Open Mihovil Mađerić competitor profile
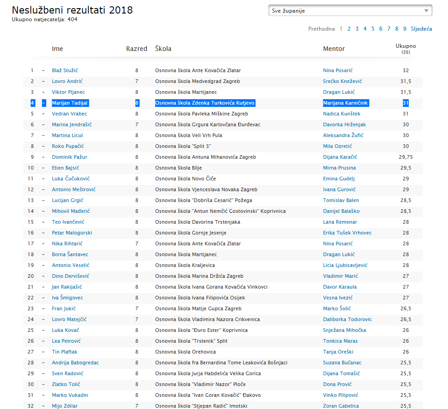The width and height of the screenshot is (448, 409). point(70,211)
